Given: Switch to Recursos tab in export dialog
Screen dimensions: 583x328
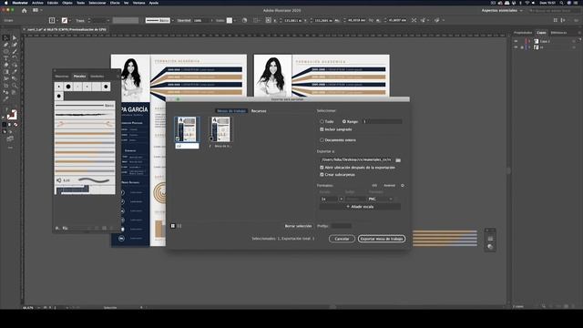Looking at the screenshot, I should coord(259,111).
